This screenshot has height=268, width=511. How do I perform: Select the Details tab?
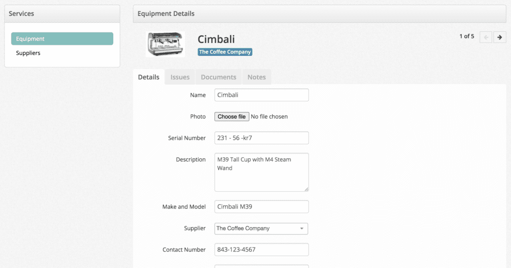(149, 77)
